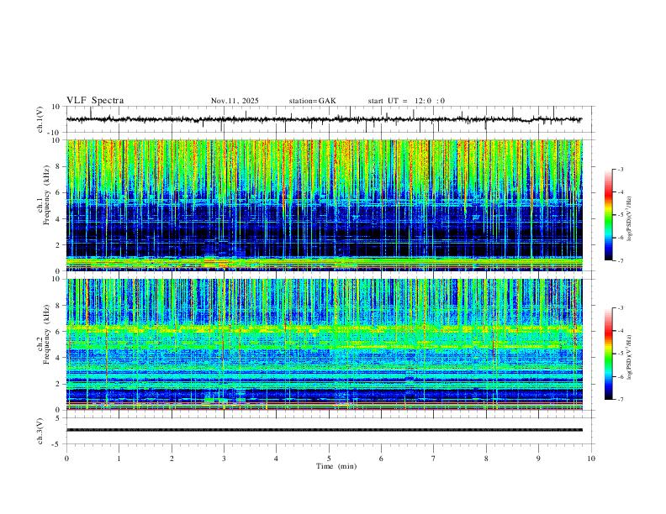
Task: Click the "VLF Spectra" plot title
Action: click(x=95, y=101)
